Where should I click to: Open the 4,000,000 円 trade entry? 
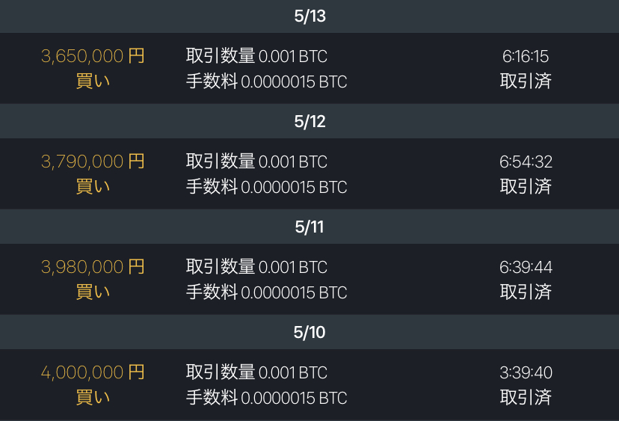[309, 384]
